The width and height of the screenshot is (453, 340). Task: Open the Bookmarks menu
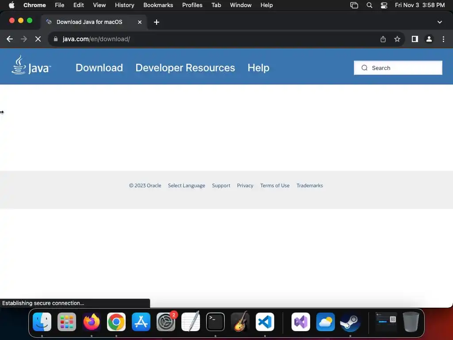pyautogui.click(x=158, y=5)
